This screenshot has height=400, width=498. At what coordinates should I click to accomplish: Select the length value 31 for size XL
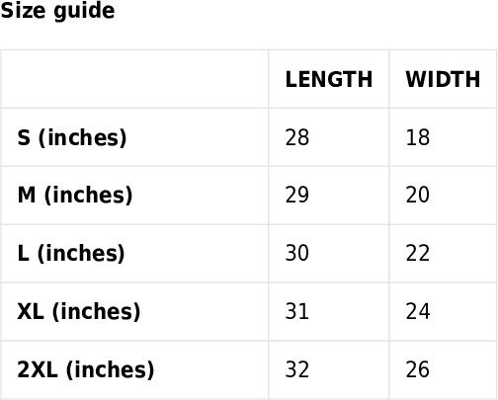tap(297, 311)
